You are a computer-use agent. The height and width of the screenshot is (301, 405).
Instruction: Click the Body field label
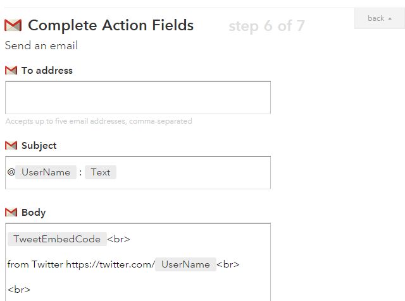coord(34,213)
